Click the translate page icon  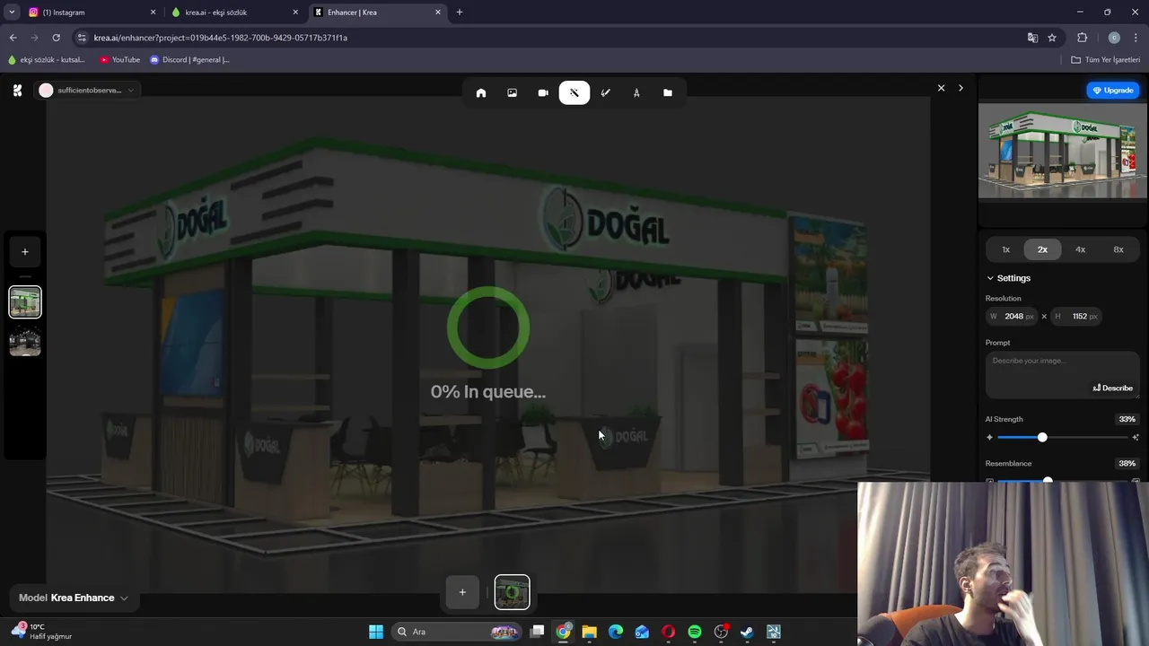(1032, 38)
